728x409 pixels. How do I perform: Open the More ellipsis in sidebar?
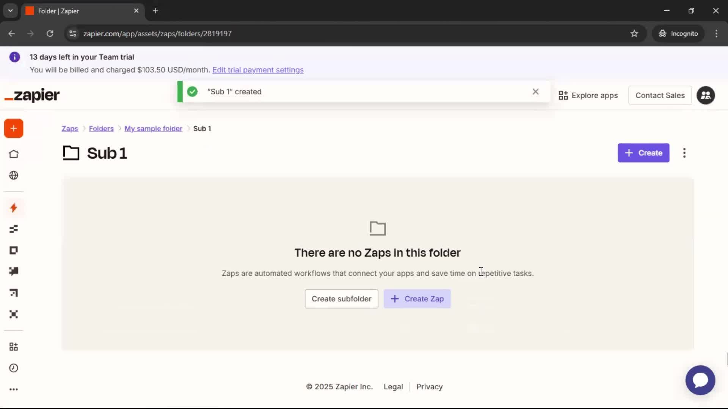pyautogui.click(x=14, y=389)
